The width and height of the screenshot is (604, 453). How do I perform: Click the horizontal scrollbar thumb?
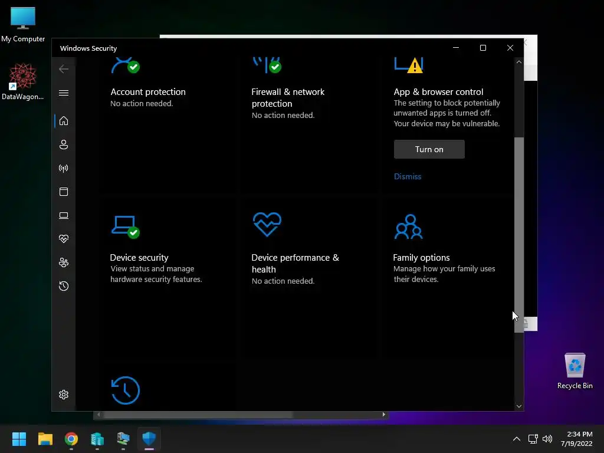(198, 415)
